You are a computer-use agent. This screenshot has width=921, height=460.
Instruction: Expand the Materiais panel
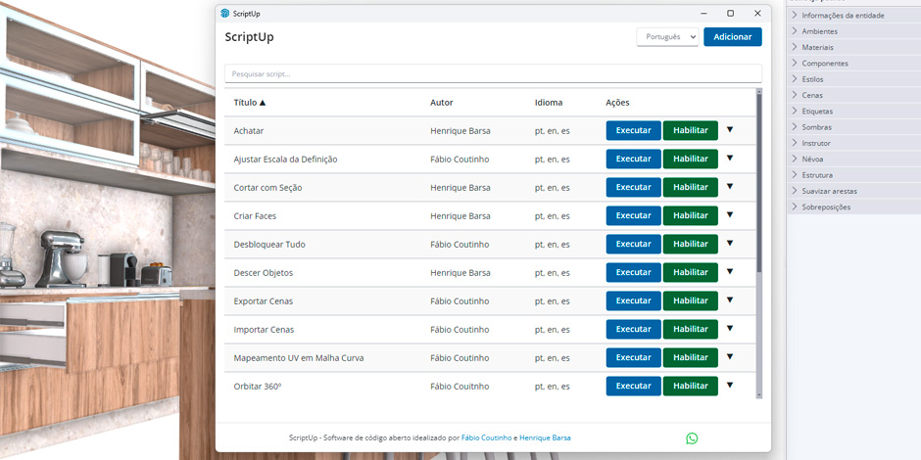[817, 47]
